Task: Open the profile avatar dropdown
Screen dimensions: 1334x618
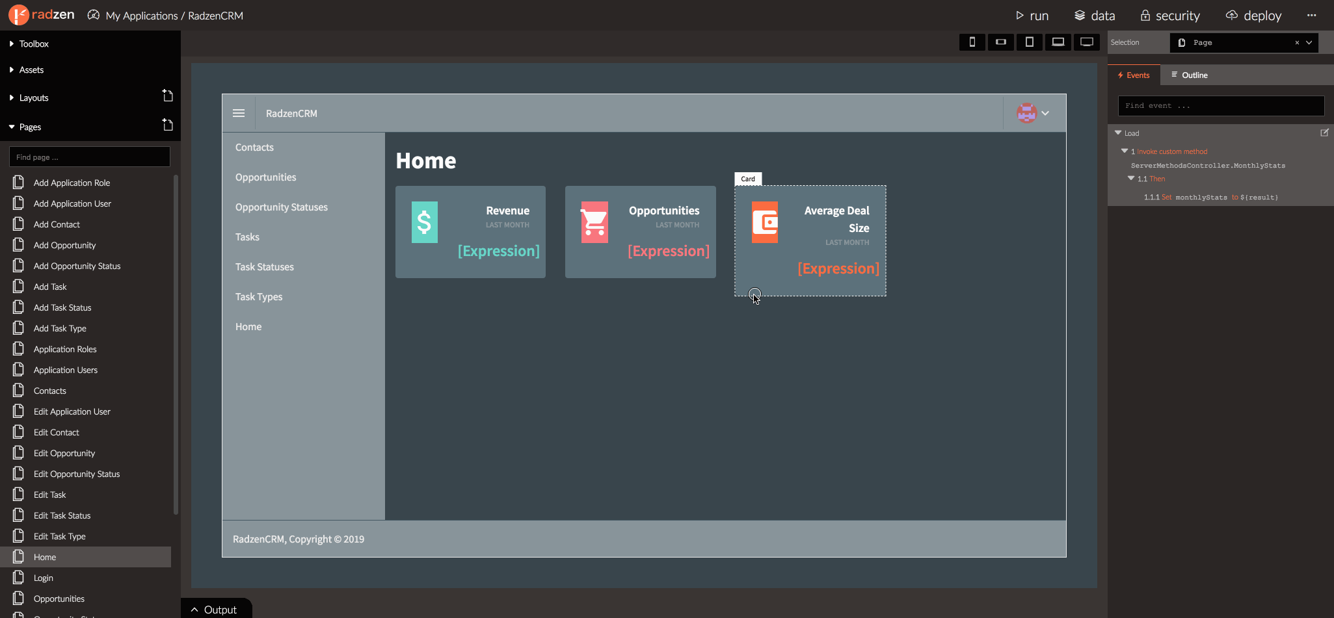Action: pos(1034,113)
